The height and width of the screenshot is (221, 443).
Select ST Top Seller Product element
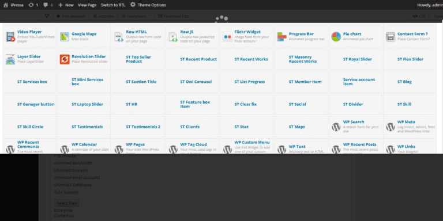click(138, 59)
